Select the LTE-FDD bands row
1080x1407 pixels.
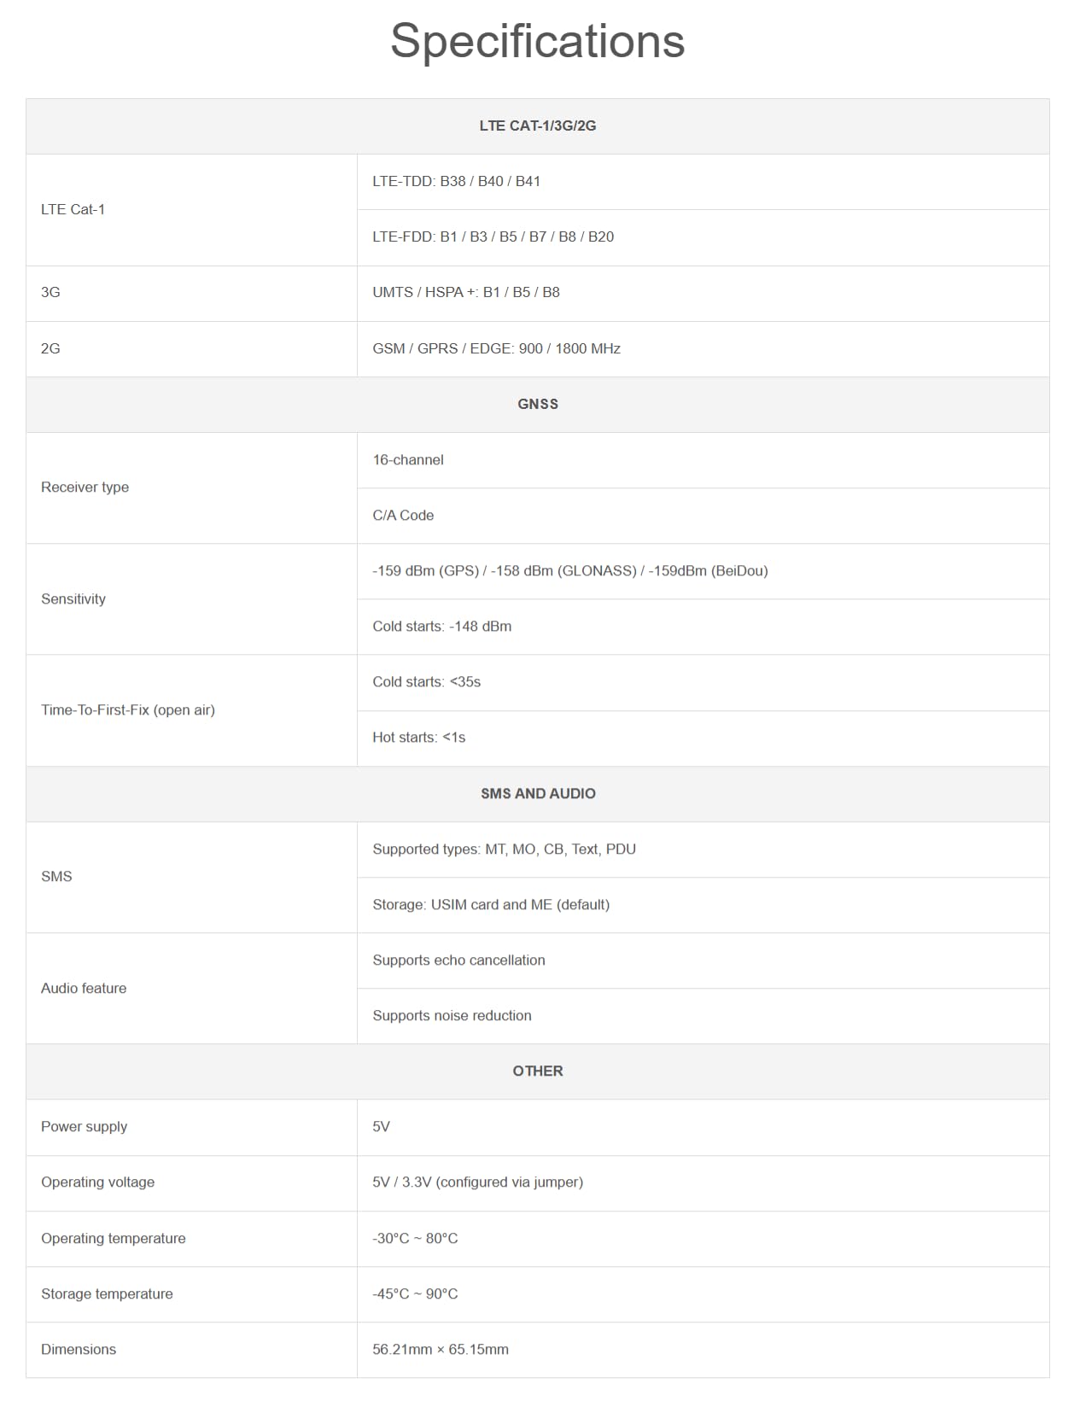tap(703, 237)
